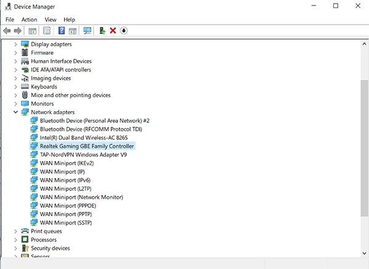Click the Properties toolbar icon
This screenshot has width=369, height=269.
point(47,31)
